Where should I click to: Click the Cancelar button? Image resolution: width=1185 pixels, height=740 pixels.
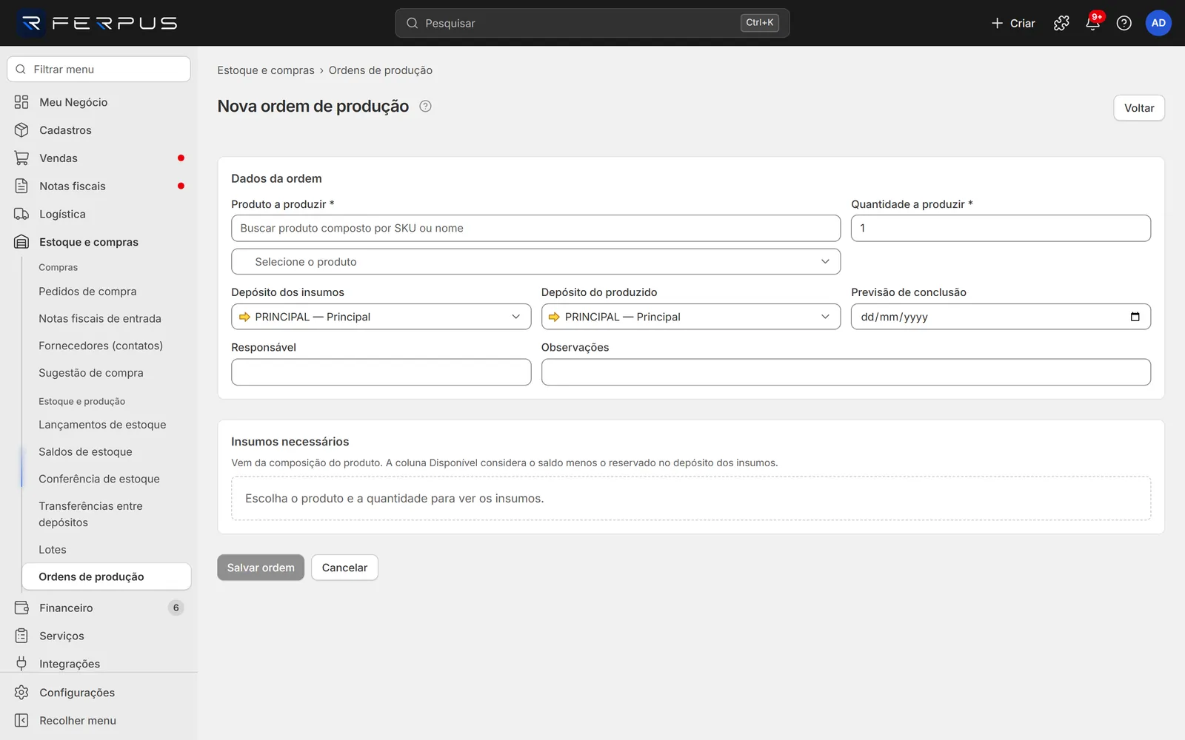pyautogui.click(x=344, y=568)
